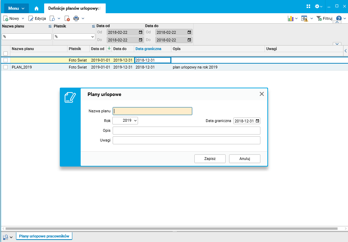The height and width of the screenshot is (242, 348).
Task: Open the document preview magnifier icon
Action: pos(52,18)
